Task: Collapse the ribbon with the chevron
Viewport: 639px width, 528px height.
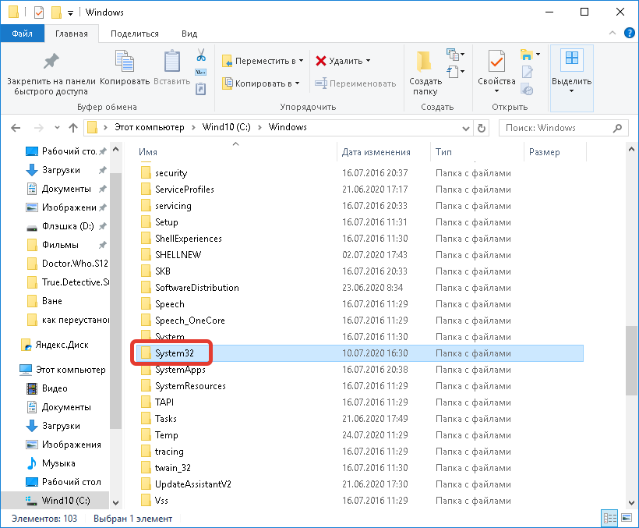Action: (612, 33)
